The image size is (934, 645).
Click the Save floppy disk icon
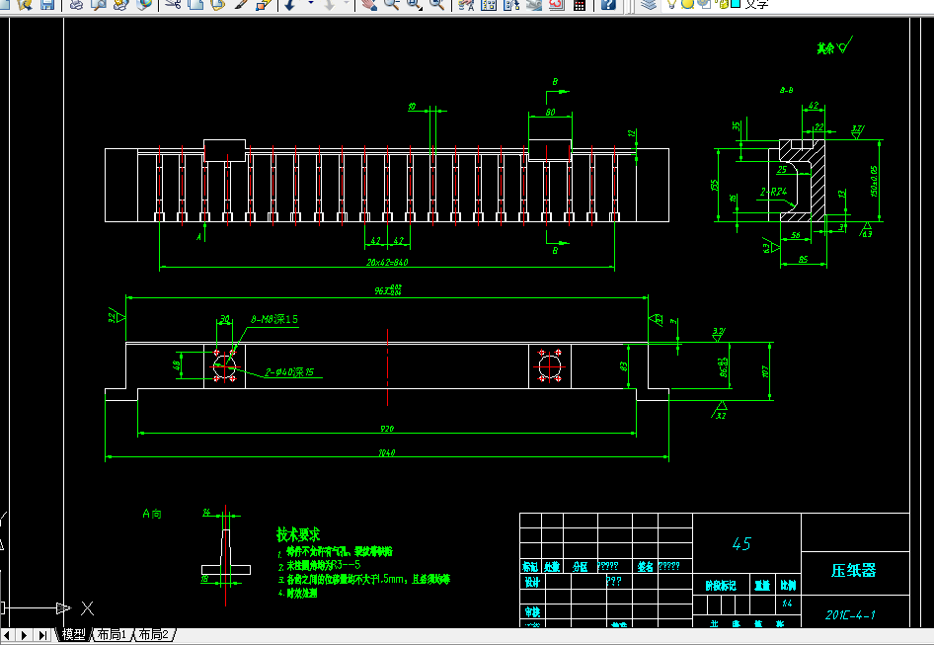click(47, 4)
